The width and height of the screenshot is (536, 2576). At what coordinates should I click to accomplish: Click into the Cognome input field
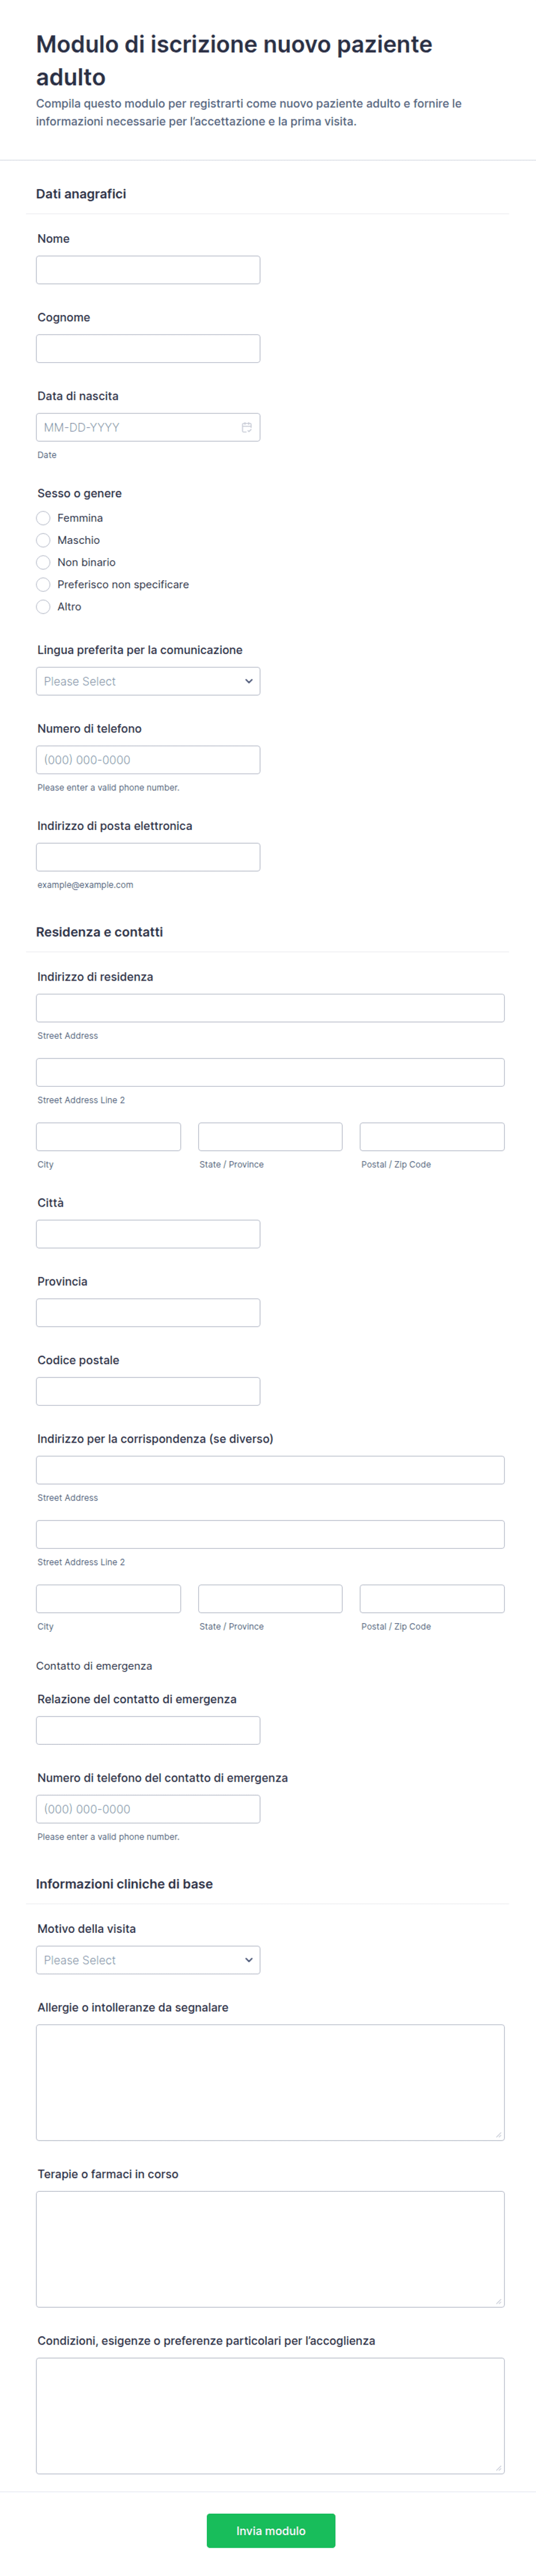(x=148, y=348)
